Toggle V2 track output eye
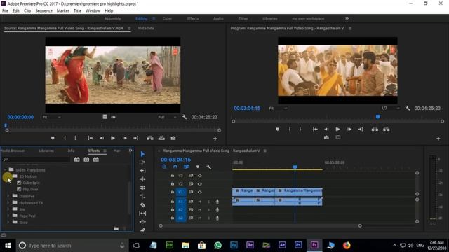 pyautogui.click(x=199, y=183)
